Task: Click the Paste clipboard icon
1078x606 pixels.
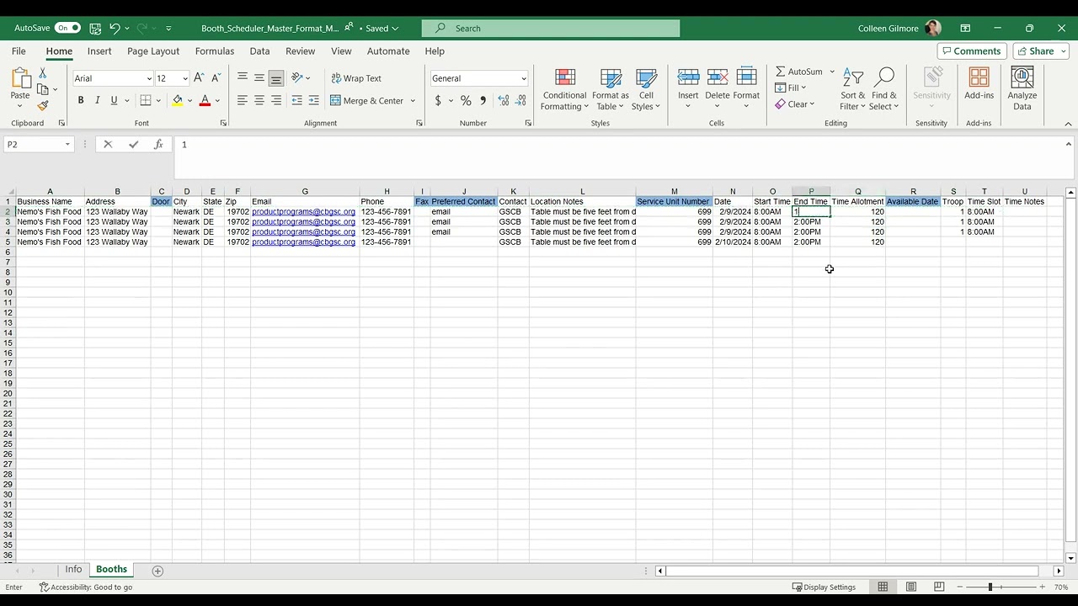Action: [20, 78]
